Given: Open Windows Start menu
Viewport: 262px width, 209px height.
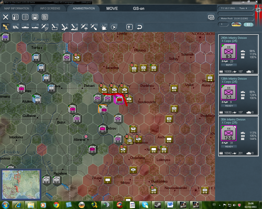Looking at the screenshot, I should [6, 205].
